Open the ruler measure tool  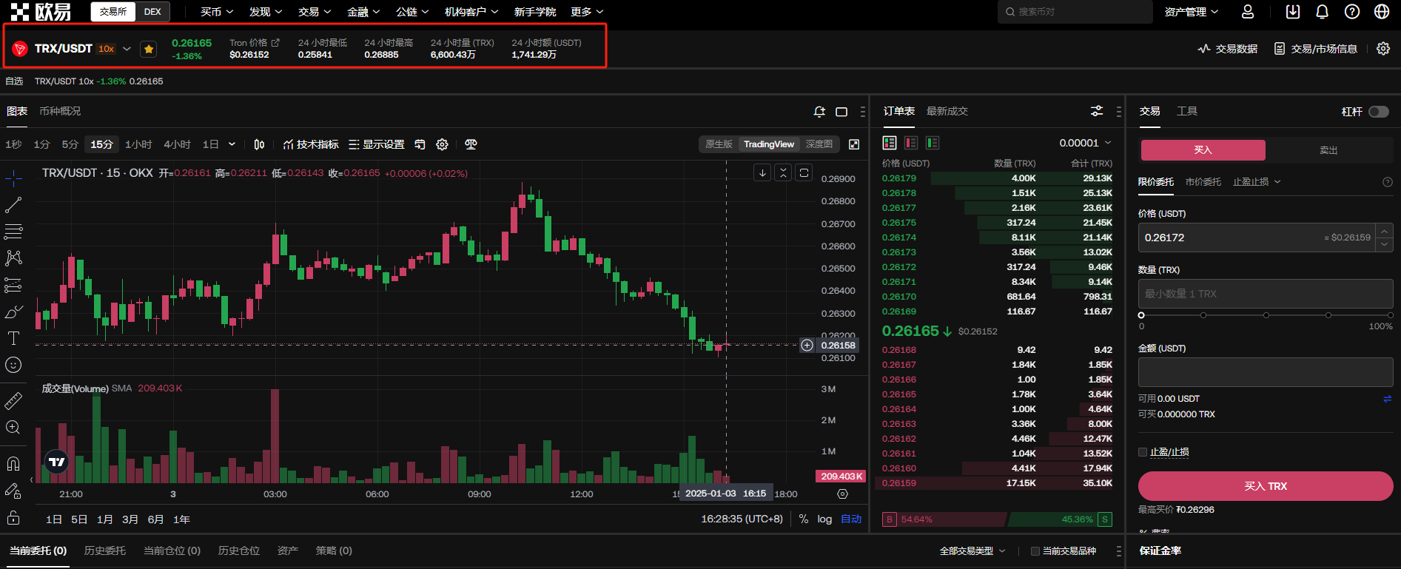13,401
